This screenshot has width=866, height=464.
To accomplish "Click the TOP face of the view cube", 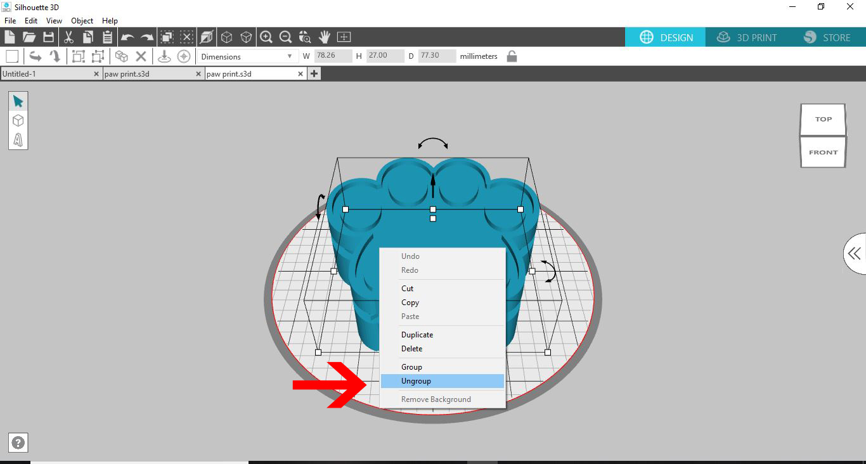I will tap(823, 119).
